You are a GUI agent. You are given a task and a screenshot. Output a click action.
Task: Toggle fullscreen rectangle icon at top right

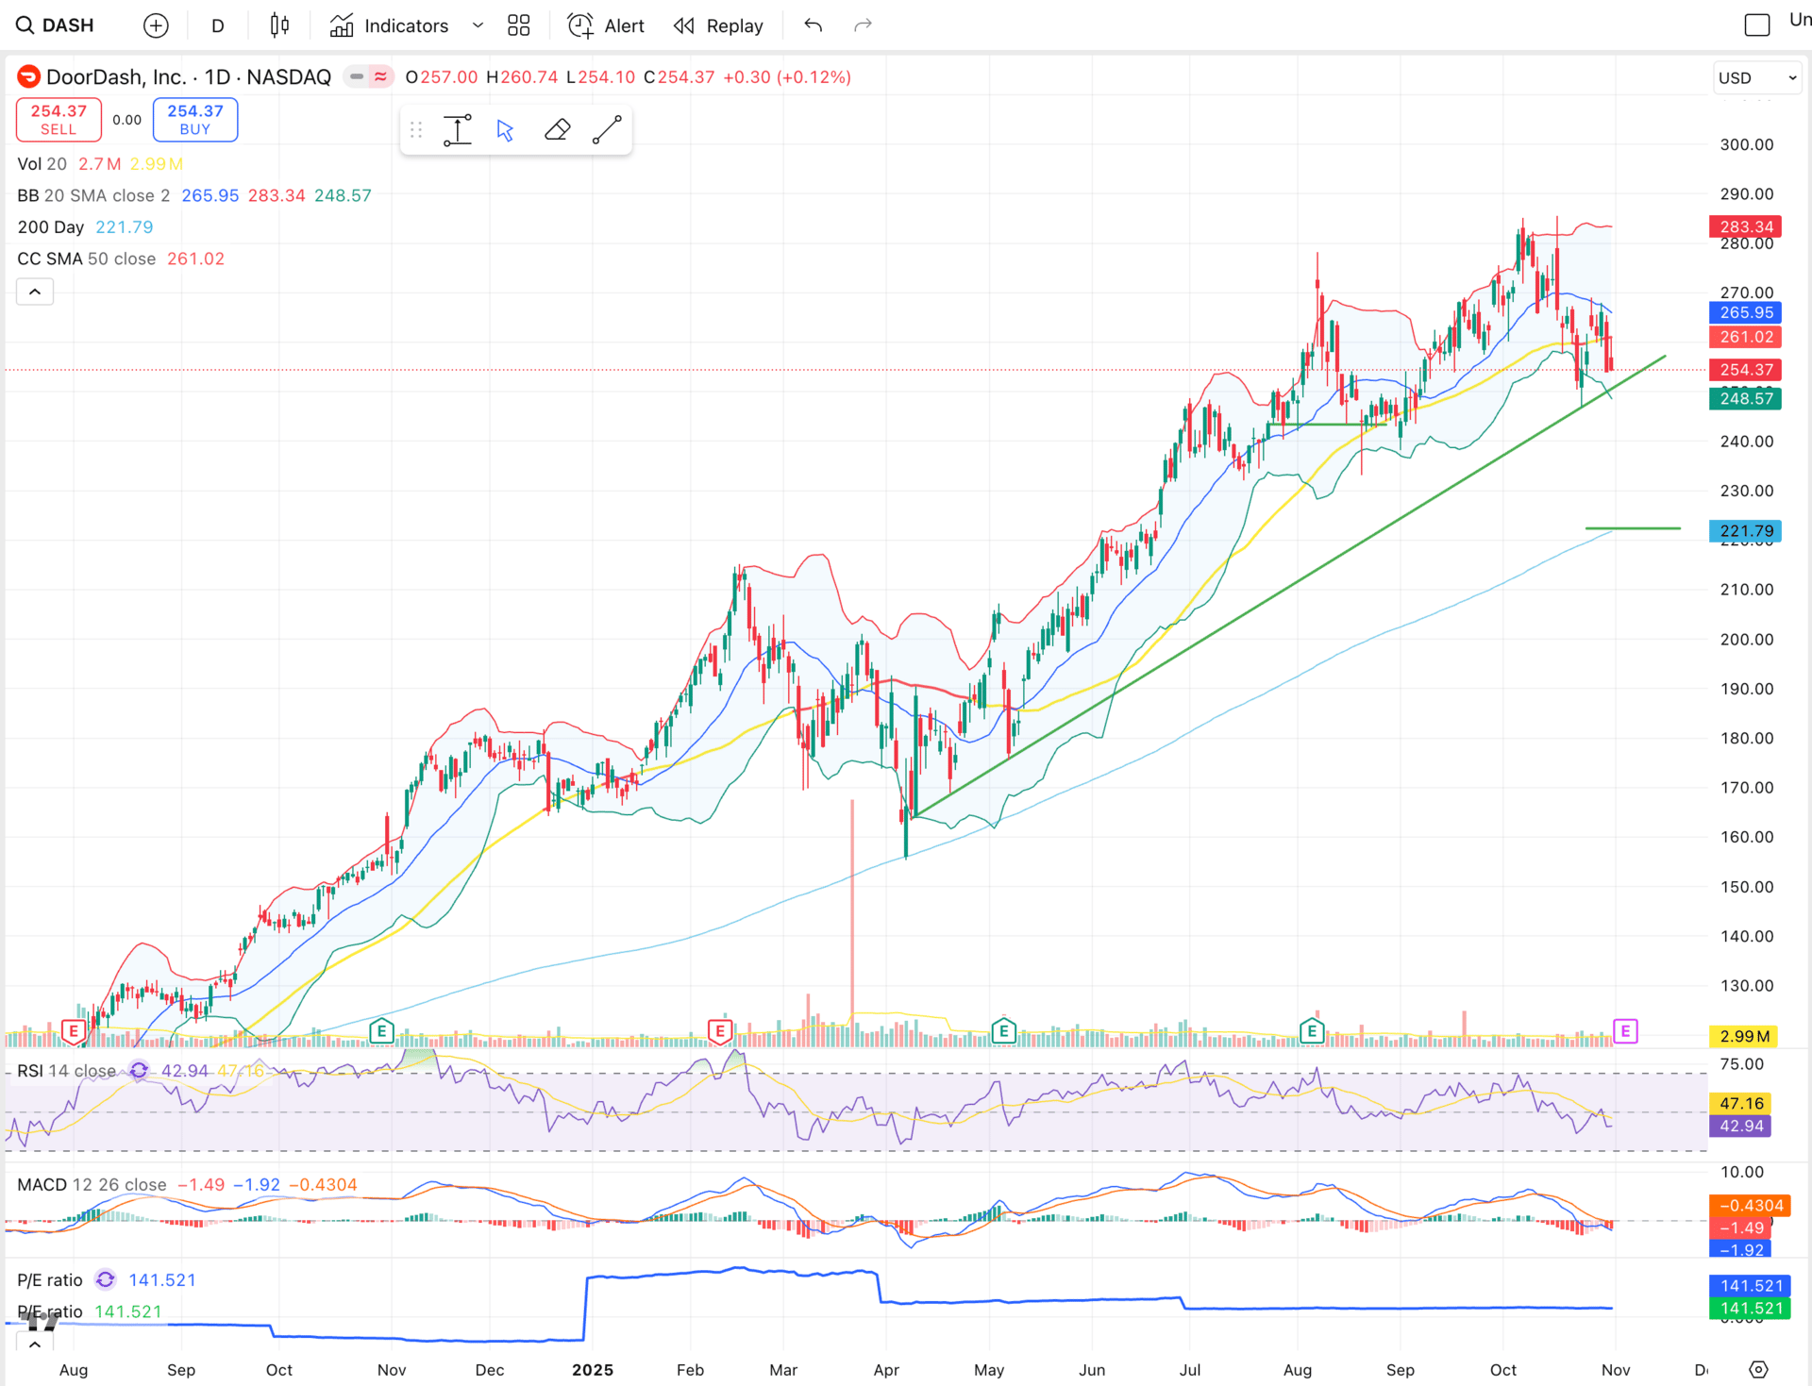pos(1756,25)
